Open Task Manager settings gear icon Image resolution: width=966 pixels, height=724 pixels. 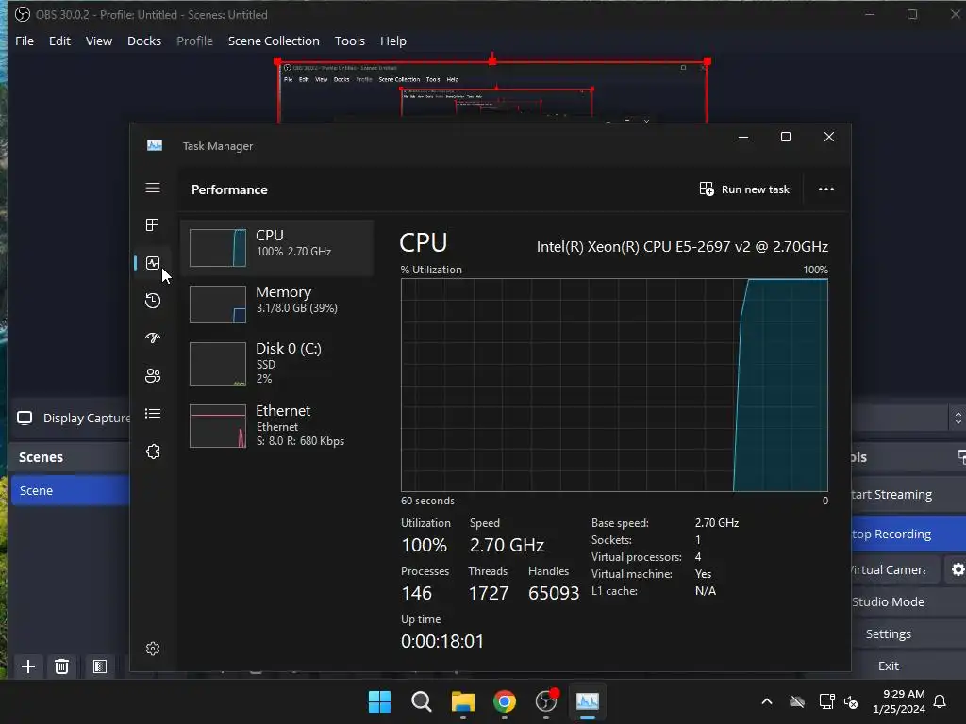pos(153,649)
